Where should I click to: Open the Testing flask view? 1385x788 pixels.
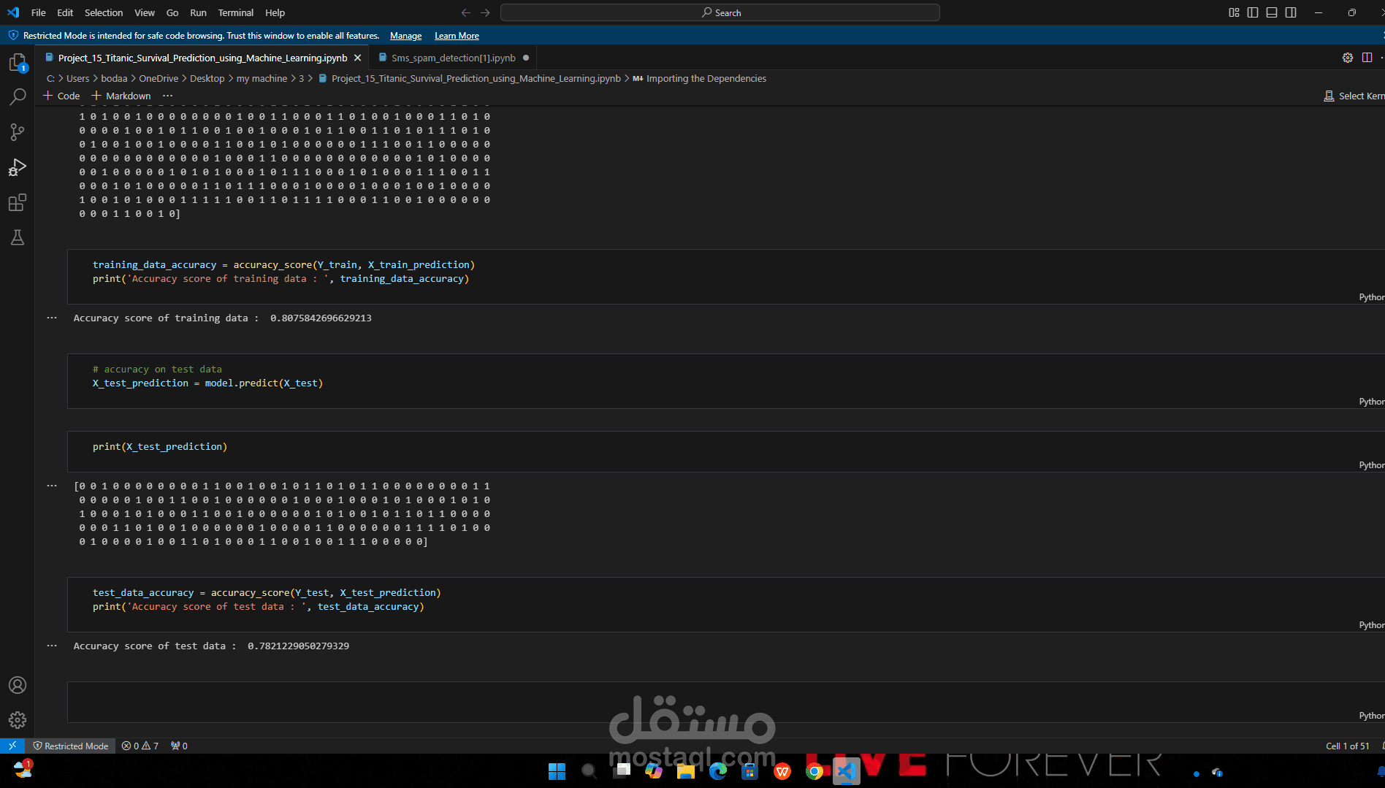pos(18,237)
